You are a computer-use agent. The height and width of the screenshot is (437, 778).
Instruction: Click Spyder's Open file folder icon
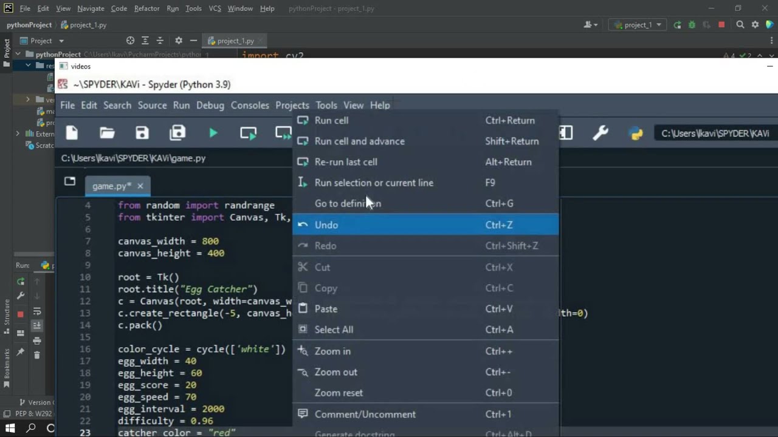click(107, 133)
